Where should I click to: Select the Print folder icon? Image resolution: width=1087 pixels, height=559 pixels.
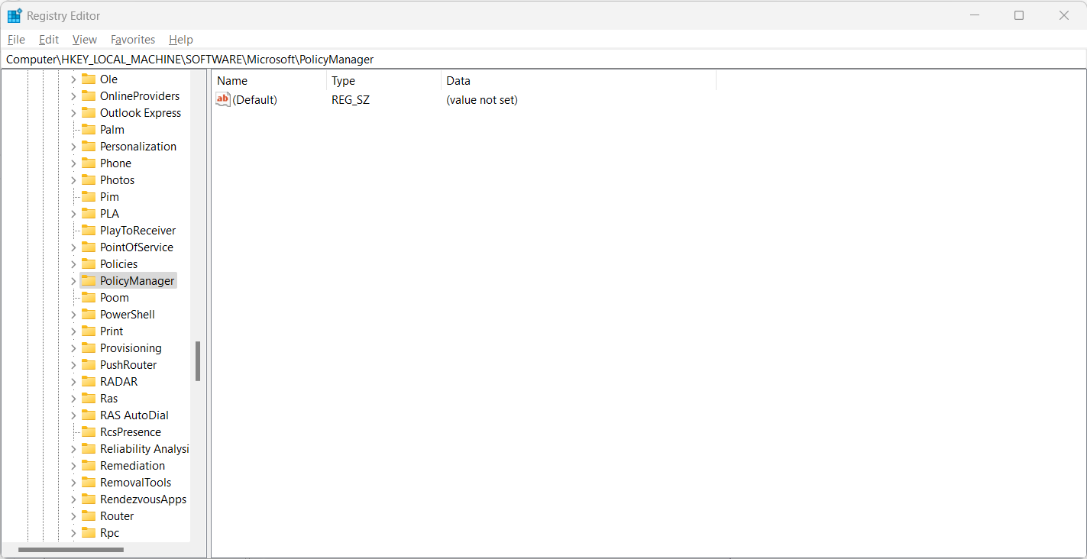(x=89, y=331)
